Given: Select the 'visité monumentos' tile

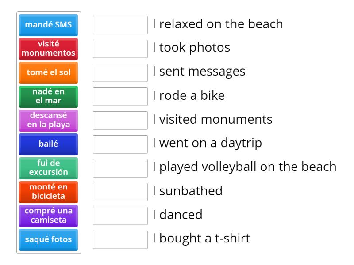Looking at the screenshot, I should pyautogui.click(x=49, y=49).
